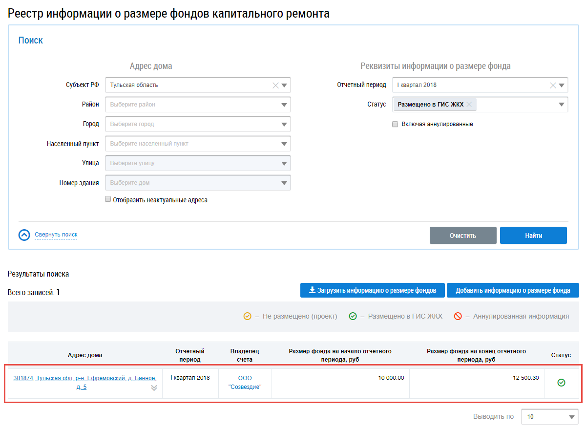Click the orange Не размещено legend icon

[248, 316]
